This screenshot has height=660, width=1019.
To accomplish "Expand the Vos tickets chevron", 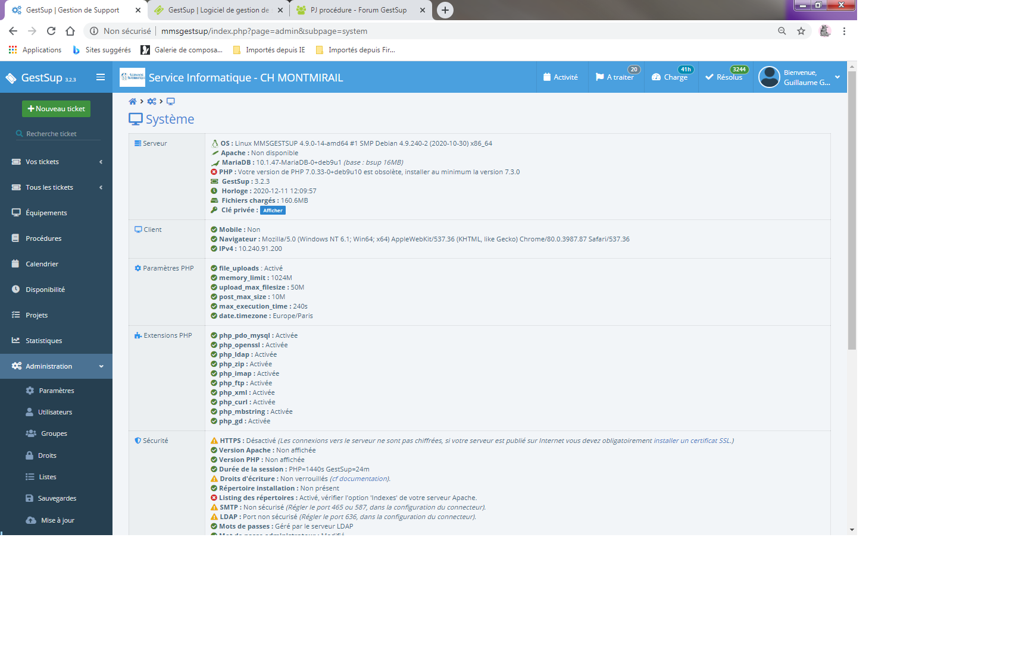I will [101, 162].
